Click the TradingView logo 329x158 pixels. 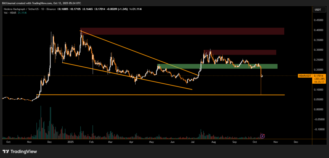[20, 151]
